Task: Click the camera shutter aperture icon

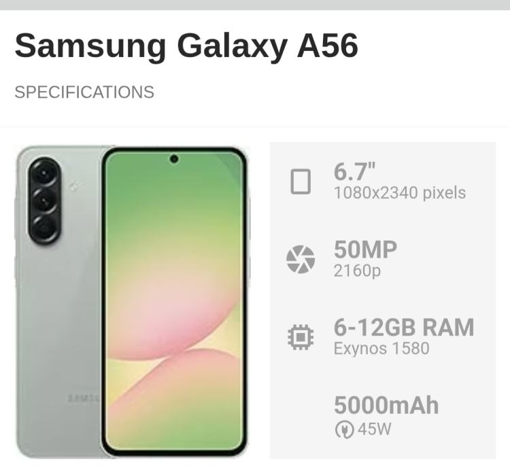Action: tap(301, 259)
